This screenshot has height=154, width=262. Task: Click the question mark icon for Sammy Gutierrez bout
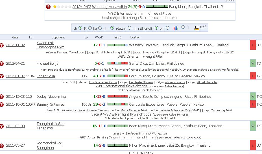point(2,105)
